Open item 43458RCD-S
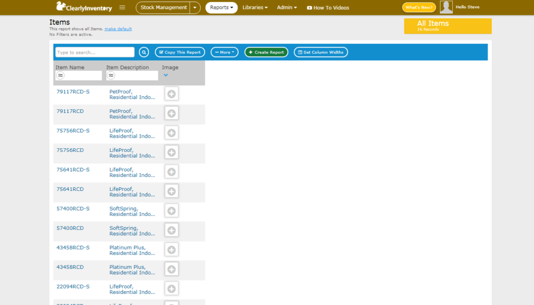The height and width of the screenshot is (305, 534). click(73, 247)
